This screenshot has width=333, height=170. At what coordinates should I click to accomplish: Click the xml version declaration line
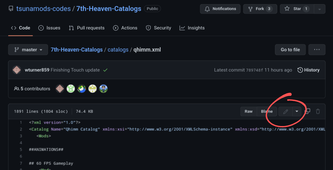coord(55,122)
